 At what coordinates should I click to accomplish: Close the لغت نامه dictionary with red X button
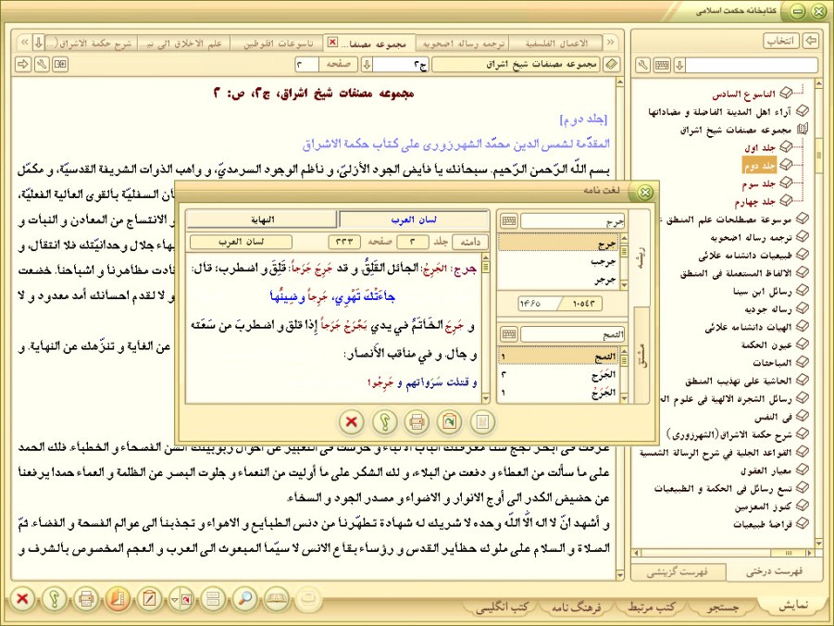(x=351, y=422)
